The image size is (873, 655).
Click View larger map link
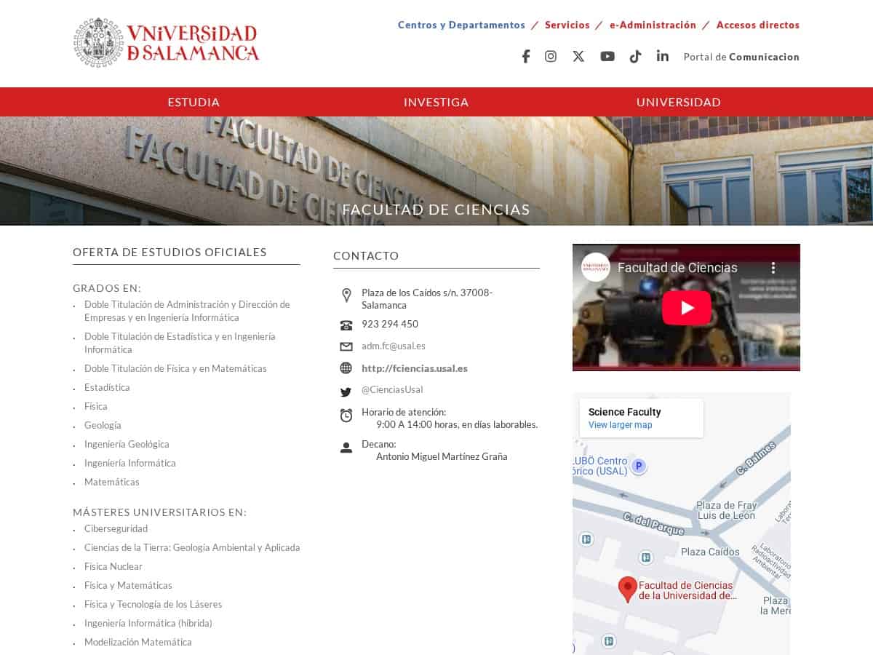click(621, 425)
